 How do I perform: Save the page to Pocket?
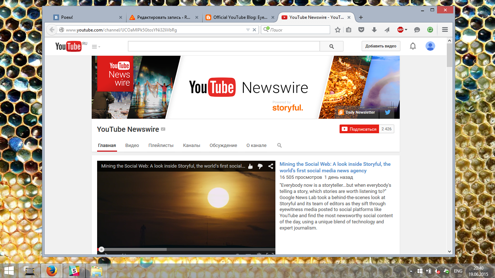tap(361, 29)
